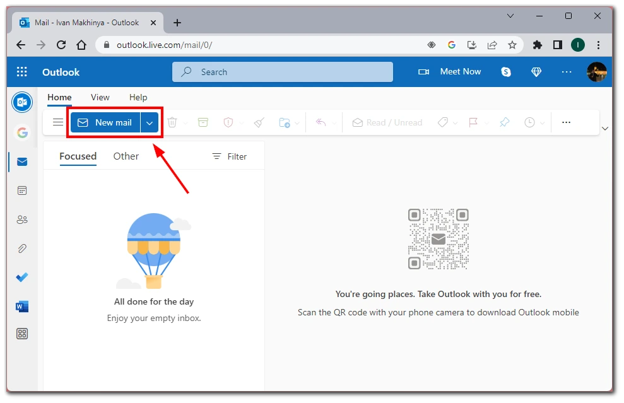Expand the New mail dropdown arrow
This screenshot has width=624, height=403.
[x=150, y=122]
